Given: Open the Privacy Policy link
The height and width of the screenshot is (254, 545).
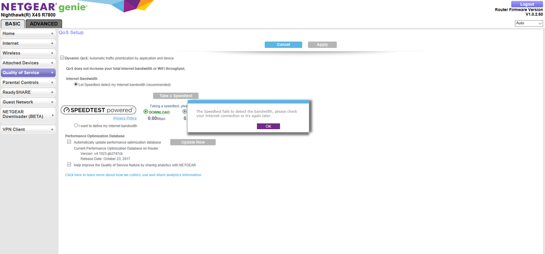Looking at the screenshot, I should [125, 118].
